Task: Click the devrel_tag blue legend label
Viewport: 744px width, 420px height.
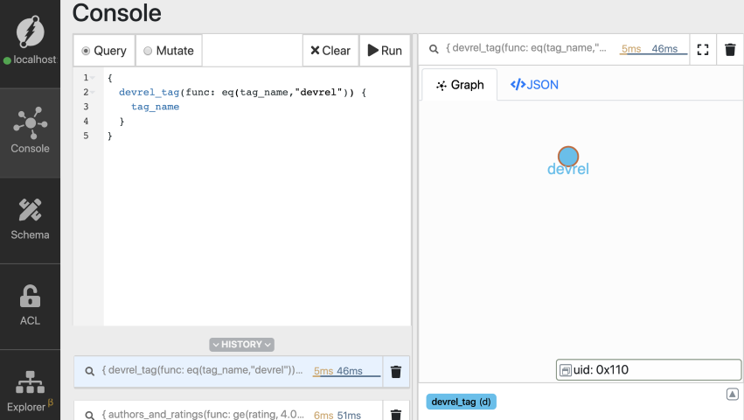Action: tap(461, 402)
